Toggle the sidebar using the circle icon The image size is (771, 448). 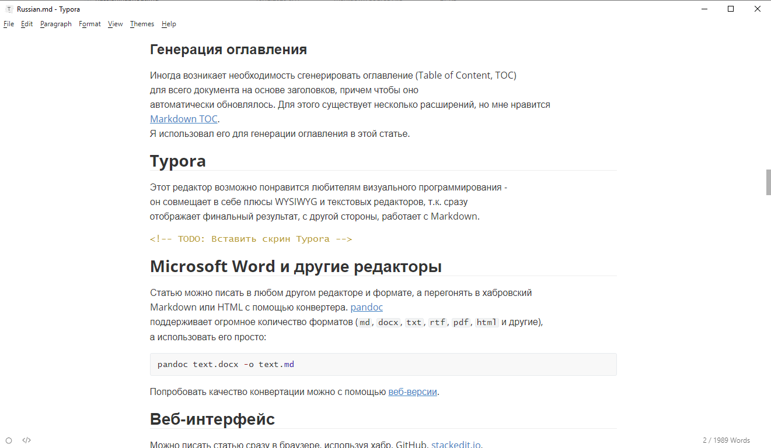(x=9, y=440)
